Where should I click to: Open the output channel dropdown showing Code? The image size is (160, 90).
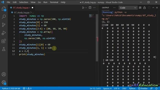128,8
